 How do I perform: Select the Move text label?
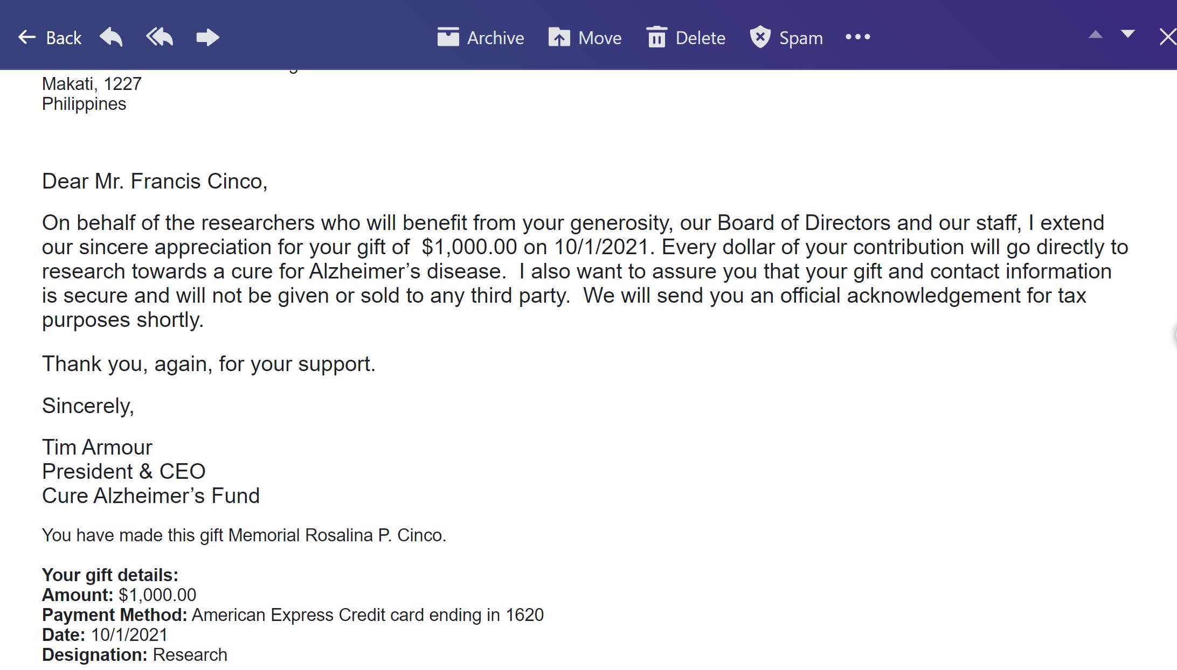point(600,38)
